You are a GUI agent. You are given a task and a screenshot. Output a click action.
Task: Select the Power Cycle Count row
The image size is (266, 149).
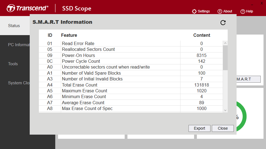point(131,61)
